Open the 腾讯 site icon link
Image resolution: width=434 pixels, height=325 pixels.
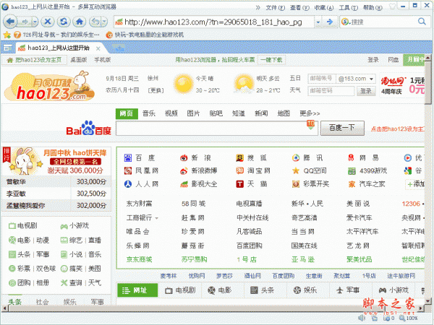pyautogui.click(x=296, y=157)
